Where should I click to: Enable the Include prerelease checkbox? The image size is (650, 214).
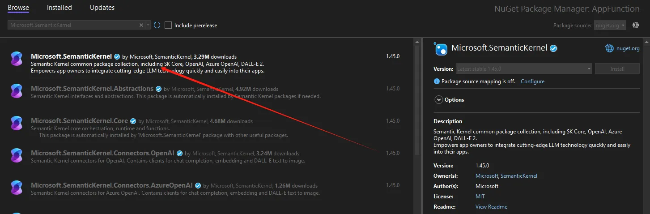(x=168, y=26)
